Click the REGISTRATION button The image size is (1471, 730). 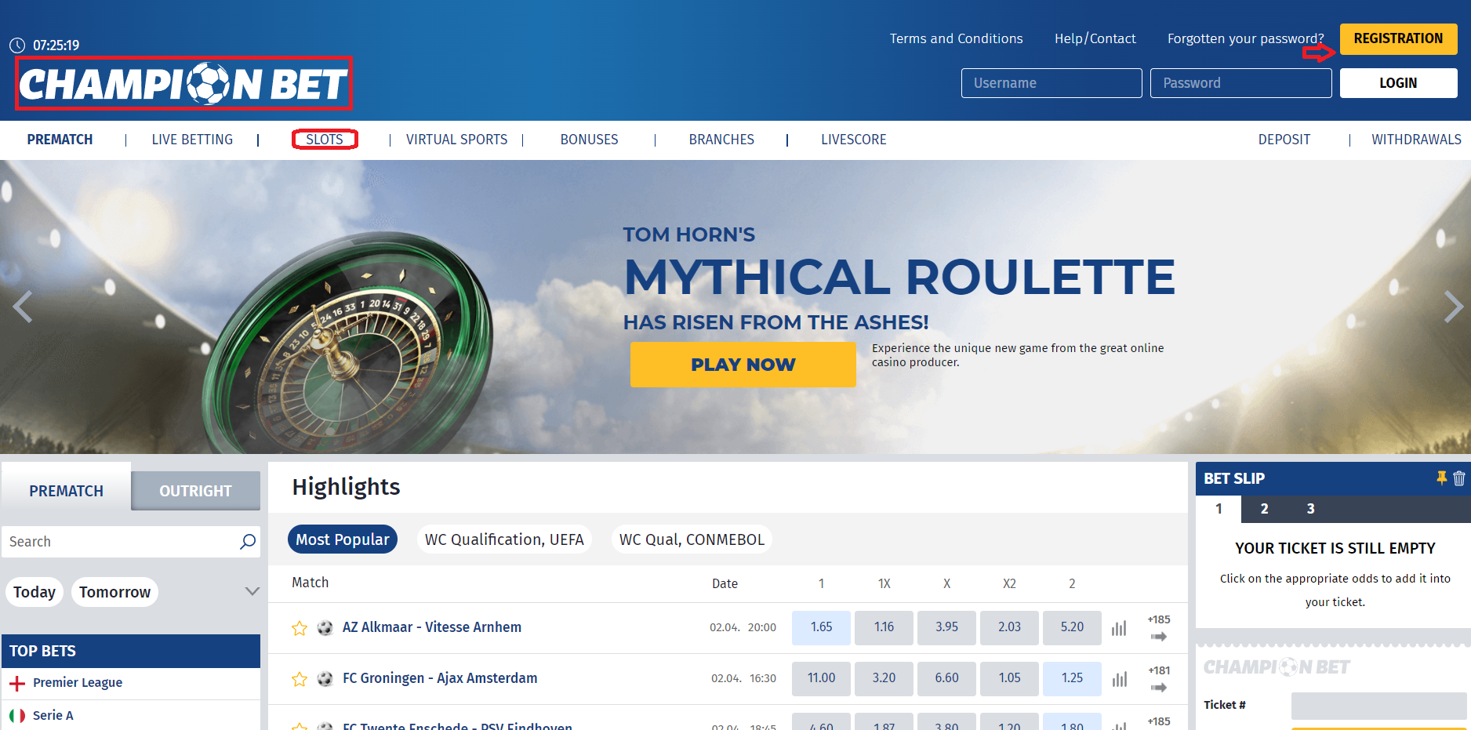(x=1398, y=39)
